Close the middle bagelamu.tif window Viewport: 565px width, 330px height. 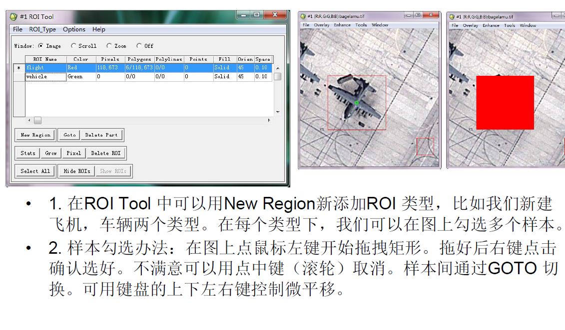(x=431, y=15)
